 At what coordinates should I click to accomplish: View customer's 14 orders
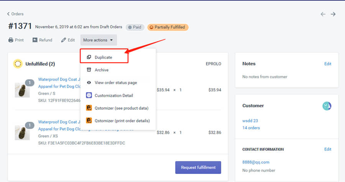pyautogui.click(x=251, y=128)
